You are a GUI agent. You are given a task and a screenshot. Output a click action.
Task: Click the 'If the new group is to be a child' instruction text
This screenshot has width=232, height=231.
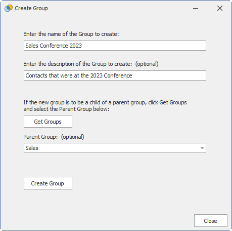pyautogui.click(x=105, y=102)
